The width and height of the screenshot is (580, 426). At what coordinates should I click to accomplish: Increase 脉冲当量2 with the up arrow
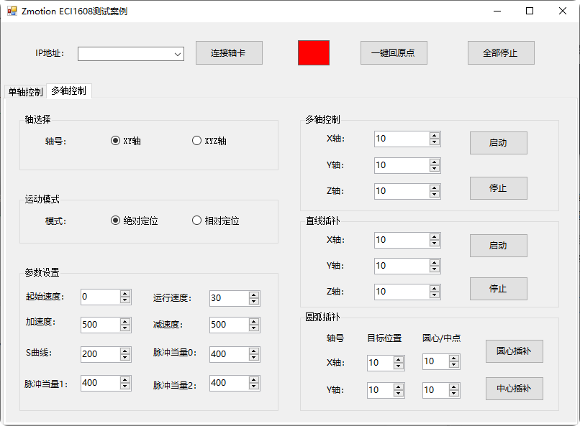[254, 379]
